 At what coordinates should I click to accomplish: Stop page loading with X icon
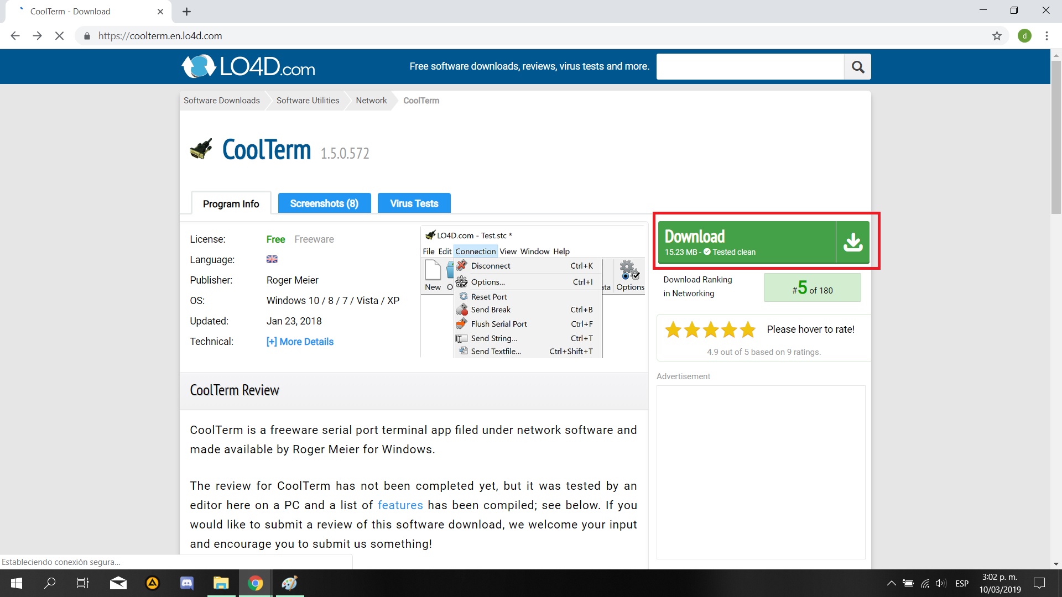[59, 36]
